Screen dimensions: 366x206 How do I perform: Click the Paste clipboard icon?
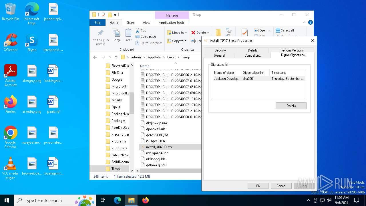pyautogui.click(x=128, y=33)
